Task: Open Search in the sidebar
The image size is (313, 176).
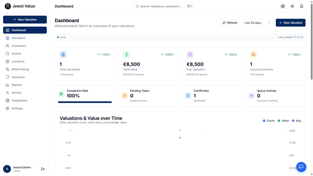Action: (25, 54)
